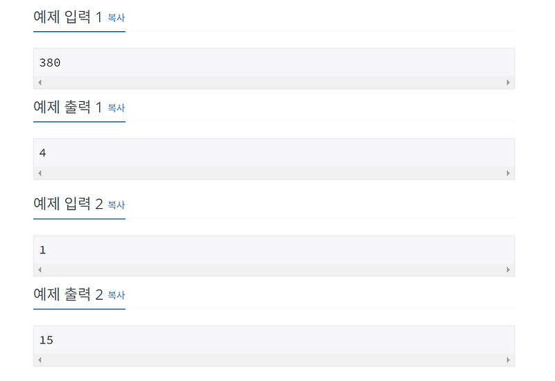Copy example input 1 via 복사 link
Viewport: 555px width, 381px height.
(x=116, y=18)
